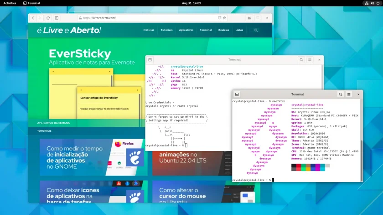This screenshot has height=215, width=383.
Task: Open the Notícias menu item
Action: pyautogui.click(x=149, y=30)
